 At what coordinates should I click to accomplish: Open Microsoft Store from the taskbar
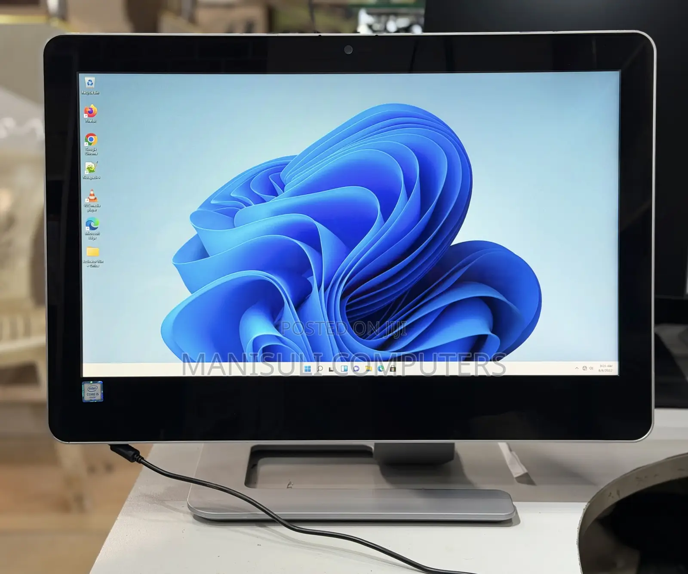(x=393, y=369)
